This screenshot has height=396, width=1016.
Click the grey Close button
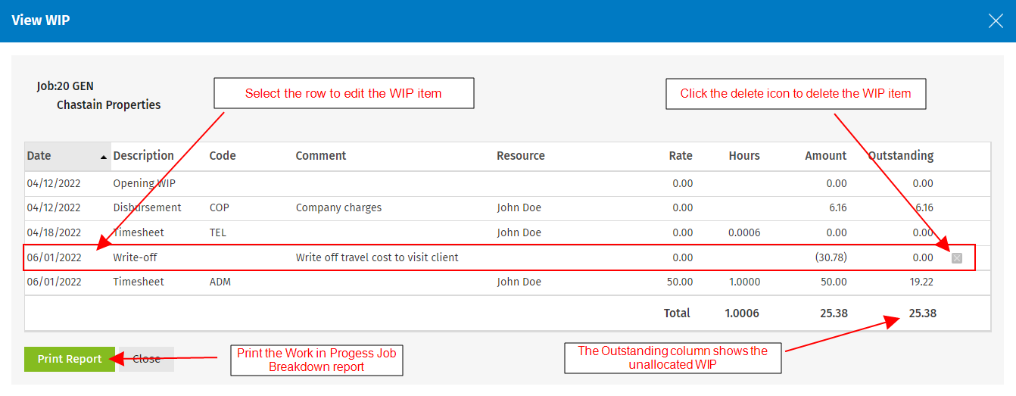146,359
